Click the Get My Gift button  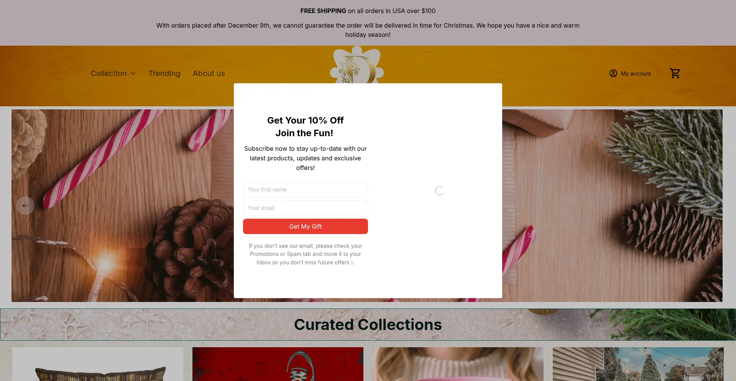tap(306, 226)
